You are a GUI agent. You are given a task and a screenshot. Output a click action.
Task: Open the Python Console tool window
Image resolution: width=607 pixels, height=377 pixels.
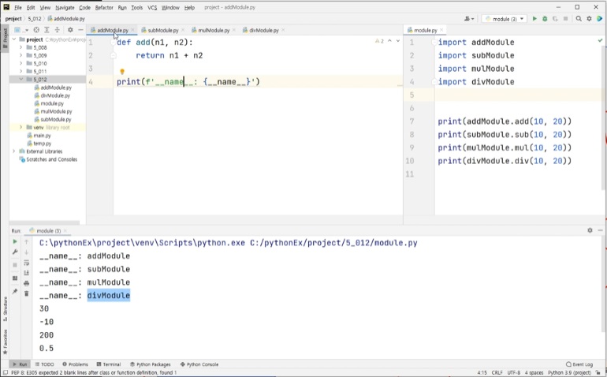pos(199,364)
